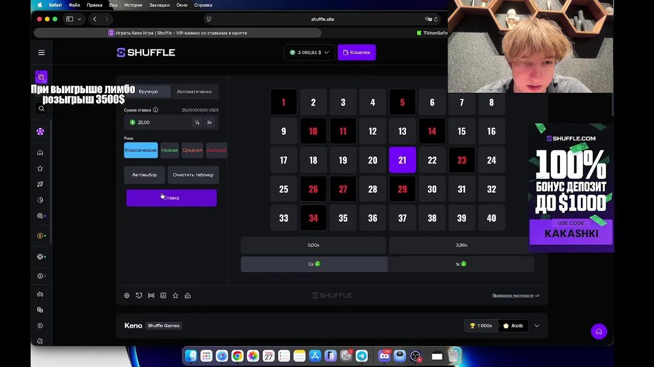
Task: Open the История menu in the menu bar
Action: tap(133, 5)
